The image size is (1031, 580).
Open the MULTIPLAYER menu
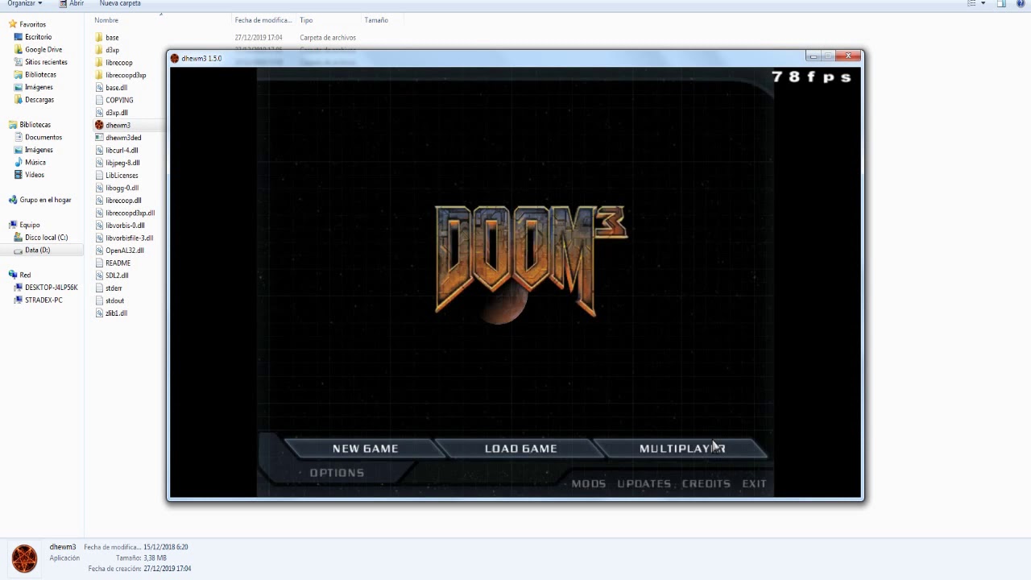pyautogui.click(x=682, y=449)
